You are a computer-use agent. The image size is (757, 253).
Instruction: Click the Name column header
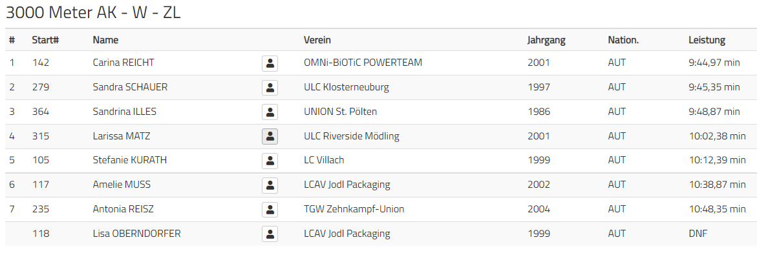pyautogui.click(x=105, y=40)
